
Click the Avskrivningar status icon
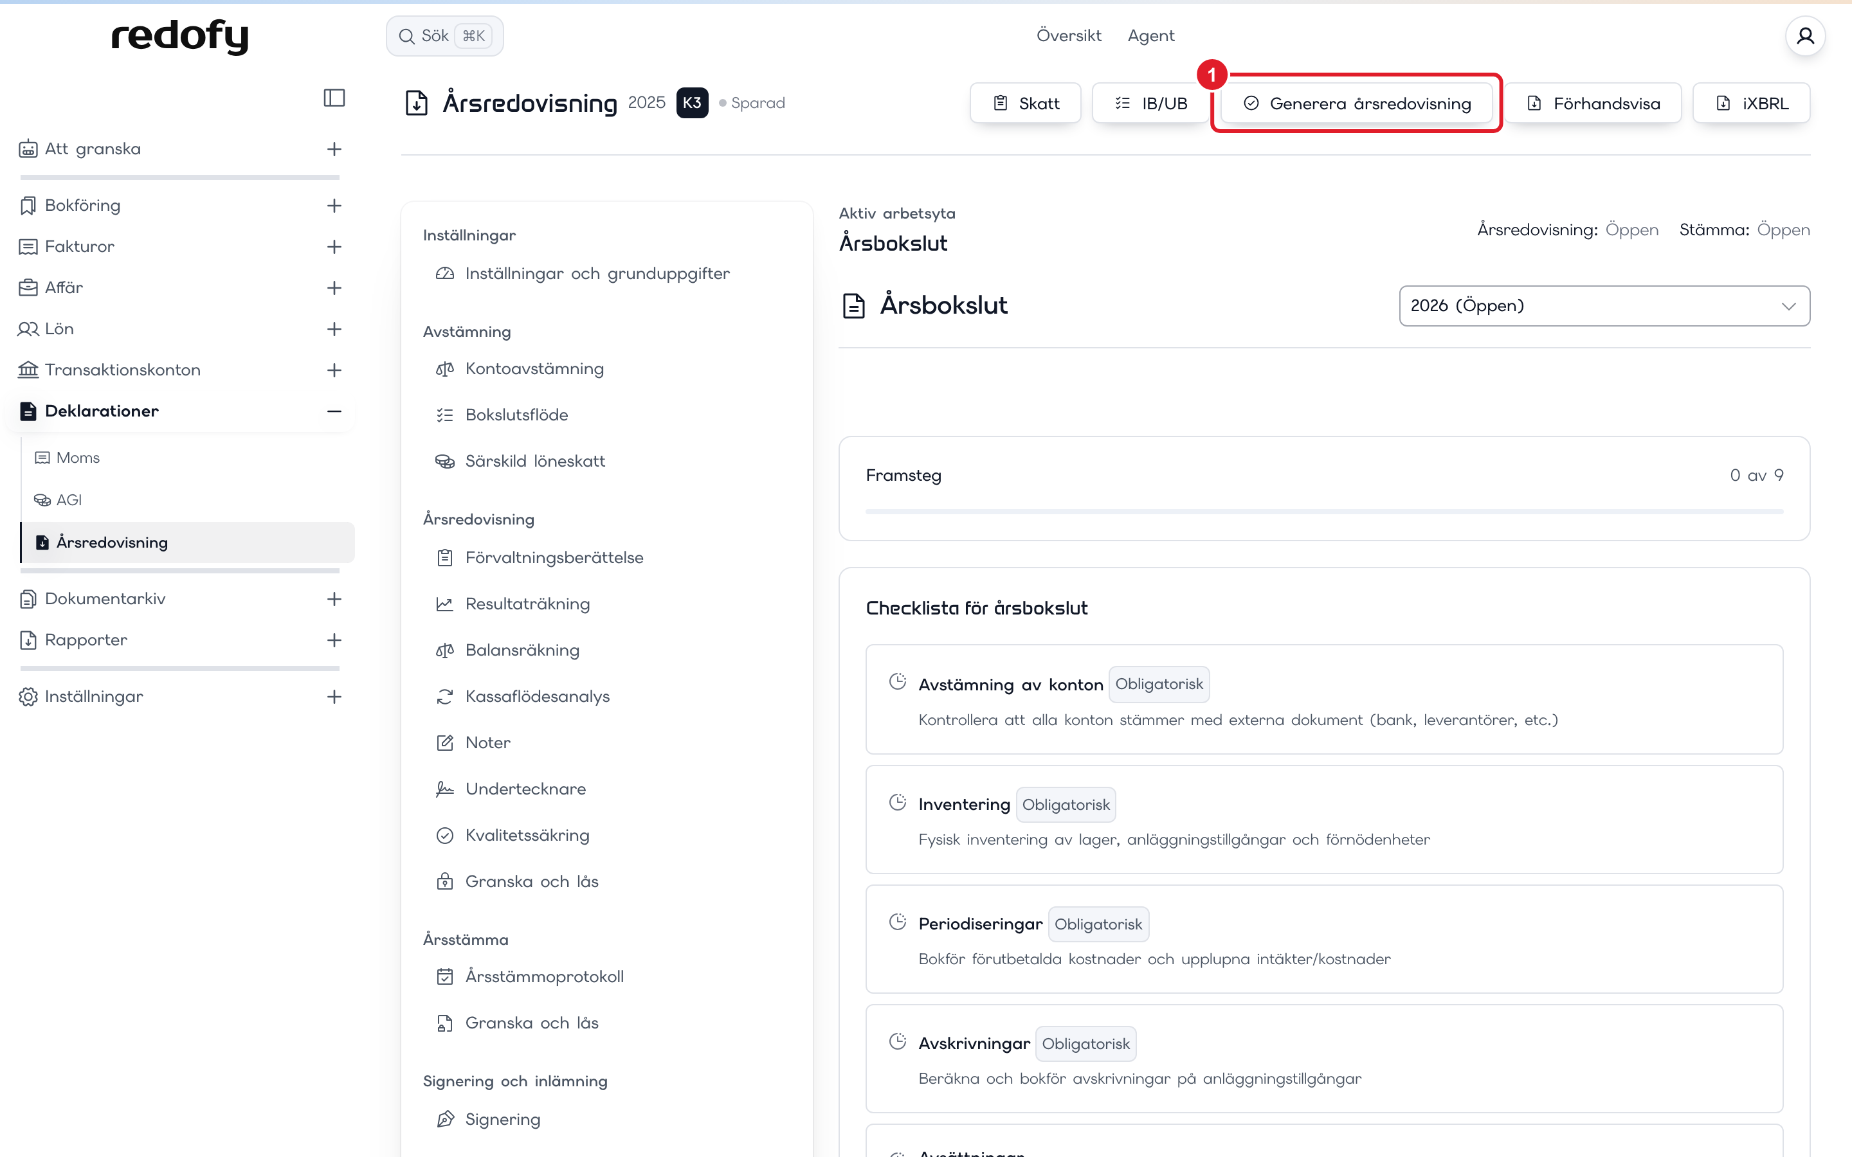897,1041
